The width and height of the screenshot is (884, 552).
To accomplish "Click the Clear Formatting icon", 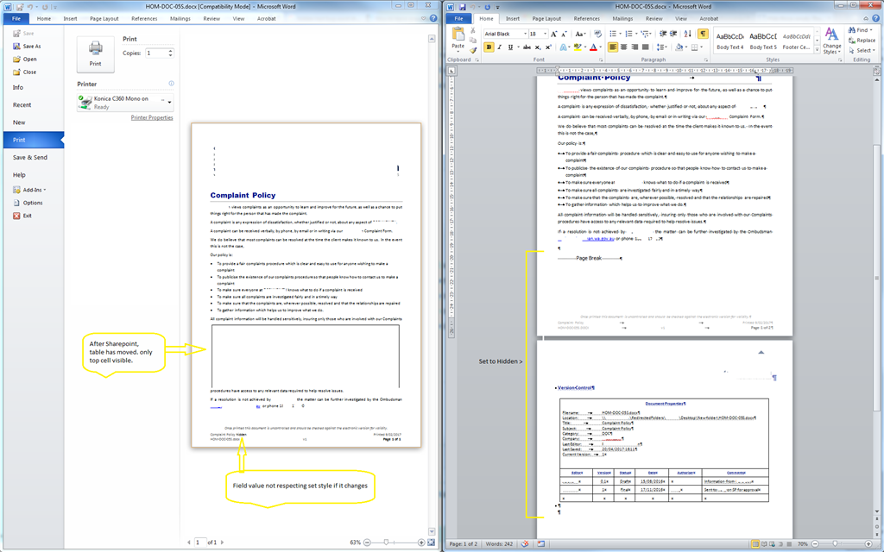I will pos(597,34).
